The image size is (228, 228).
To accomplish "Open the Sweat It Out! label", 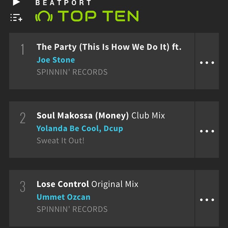I will tap(61, 140).
